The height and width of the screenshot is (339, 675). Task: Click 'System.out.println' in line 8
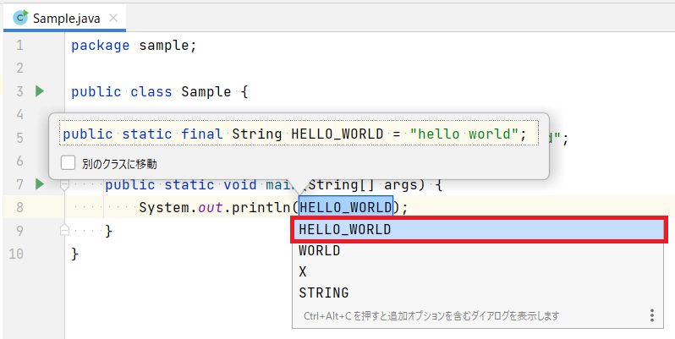(x=214, y=208)
